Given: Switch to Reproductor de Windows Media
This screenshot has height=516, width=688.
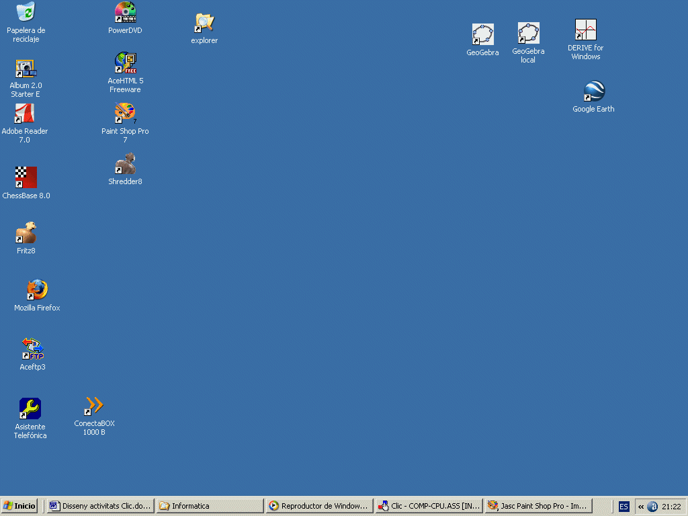Looking at the screenshot, I should click(x=319, y=506).
